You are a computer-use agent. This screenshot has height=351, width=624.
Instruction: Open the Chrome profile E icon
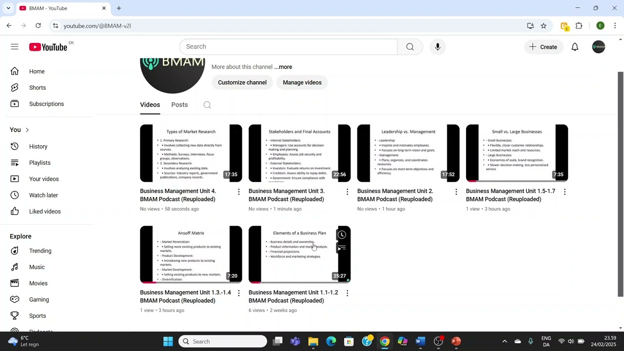(x=600, y=26)
